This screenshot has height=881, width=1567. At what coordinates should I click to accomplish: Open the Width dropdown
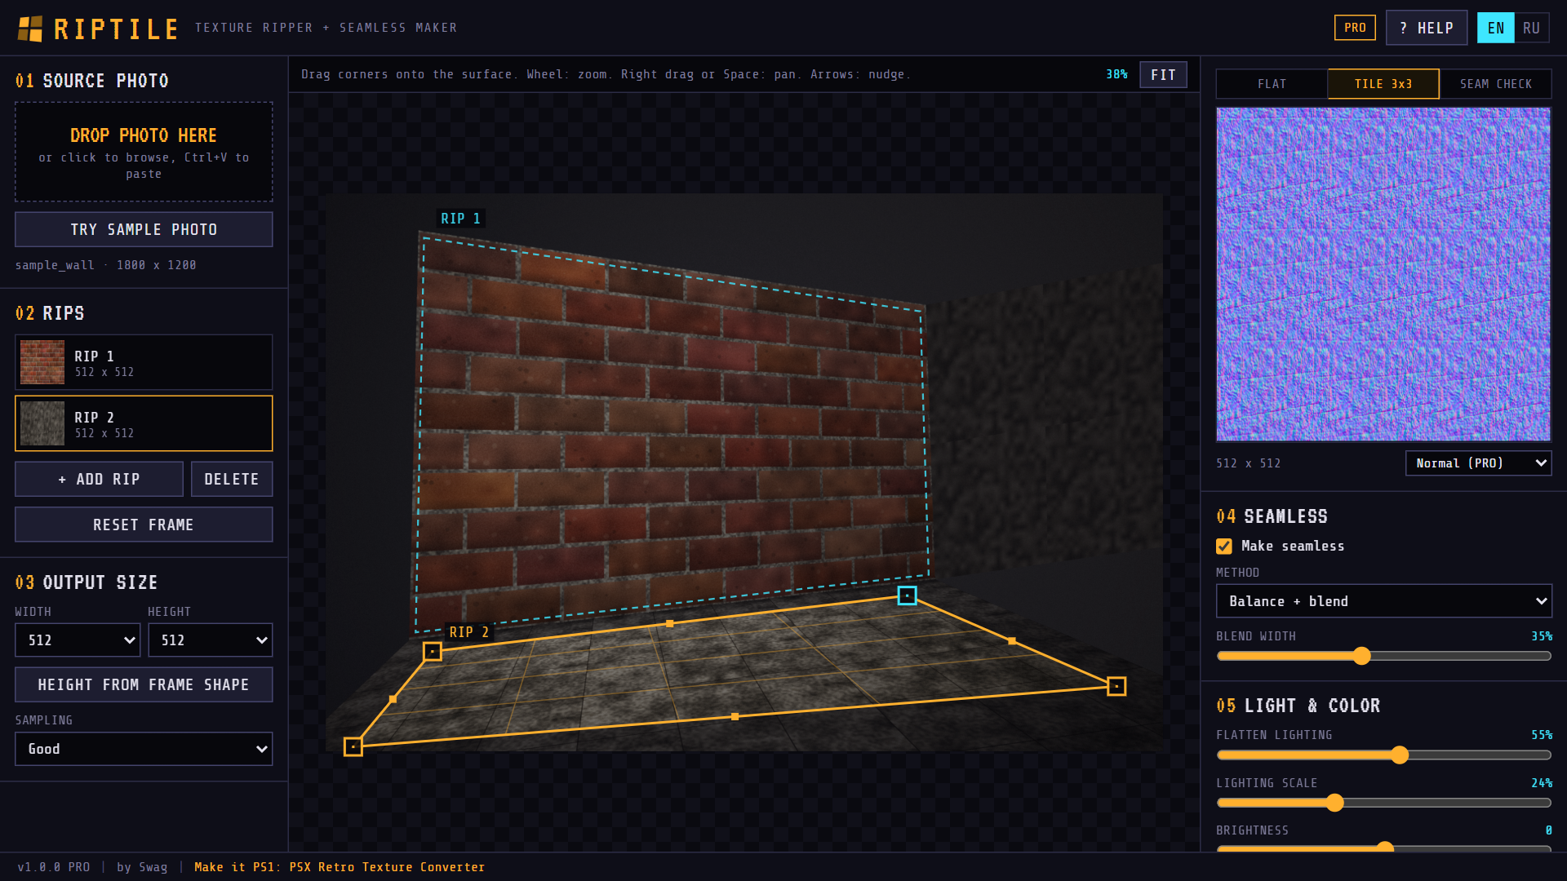click(78, 640)
